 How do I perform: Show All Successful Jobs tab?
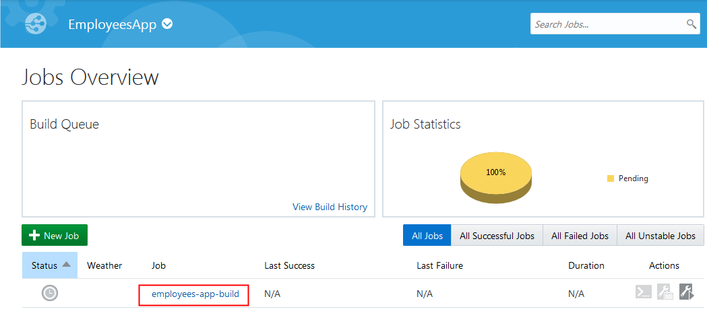[497, 236]
